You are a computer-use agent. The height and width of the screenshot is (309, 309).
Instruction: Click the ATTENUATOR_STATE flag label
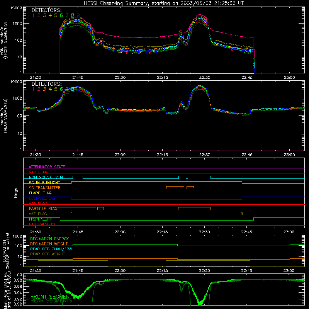[47, 167]
